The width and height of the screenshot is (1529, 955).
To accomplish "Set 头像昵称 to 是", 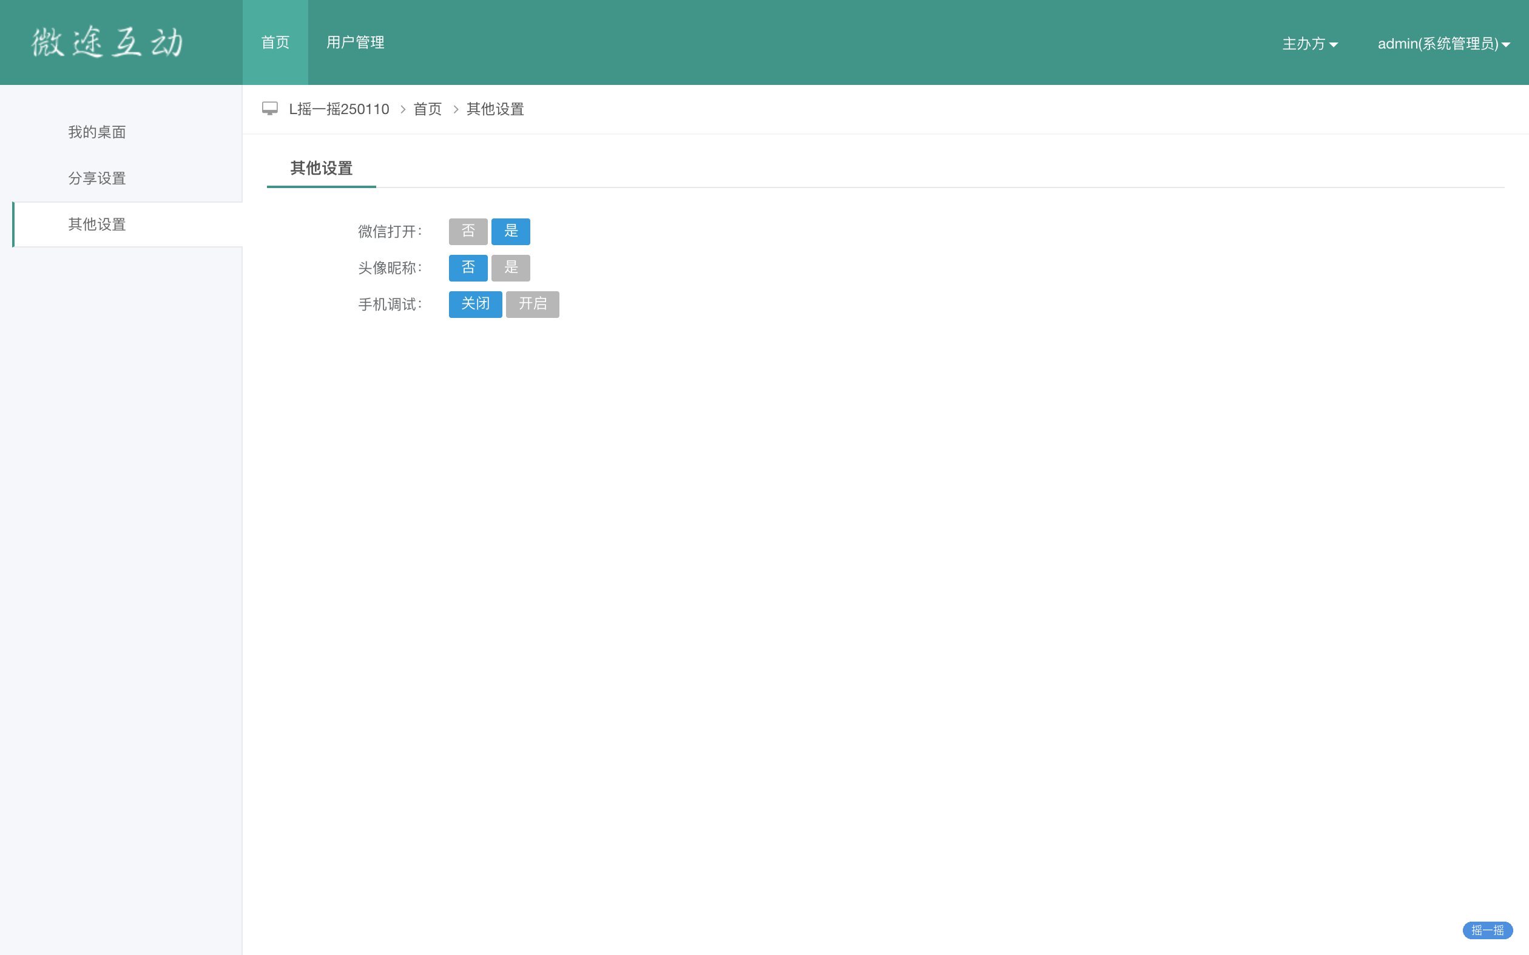I will (x=511, y=268).
